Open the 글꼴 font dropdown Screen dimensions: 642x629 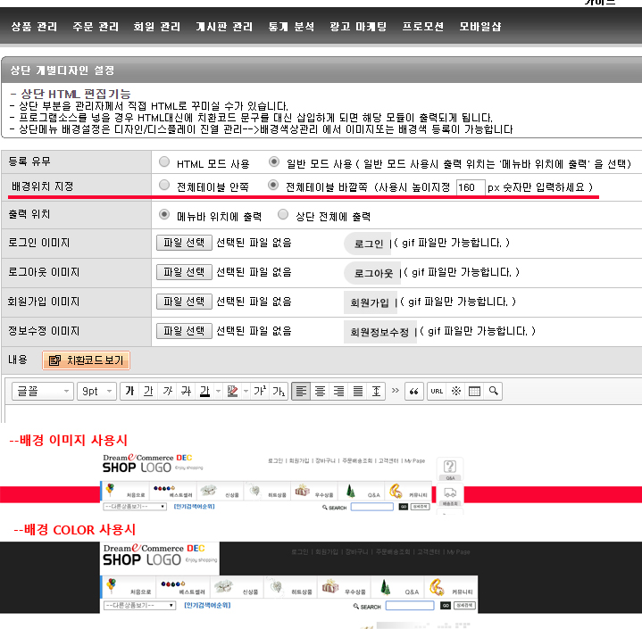(x=43, y=392)
